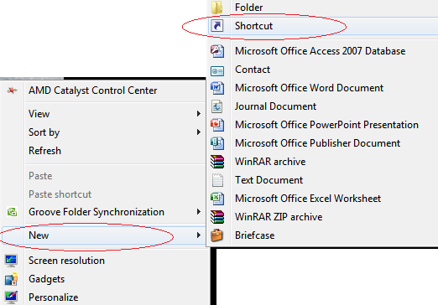Viewport: 438px width, 305px height.
Task: Click the Shortcut arrow icon
Action: 217,26
